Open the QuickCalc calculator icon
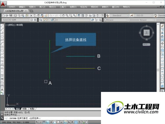165x124 pixels. pyautogui.click(x=98, y=16)
